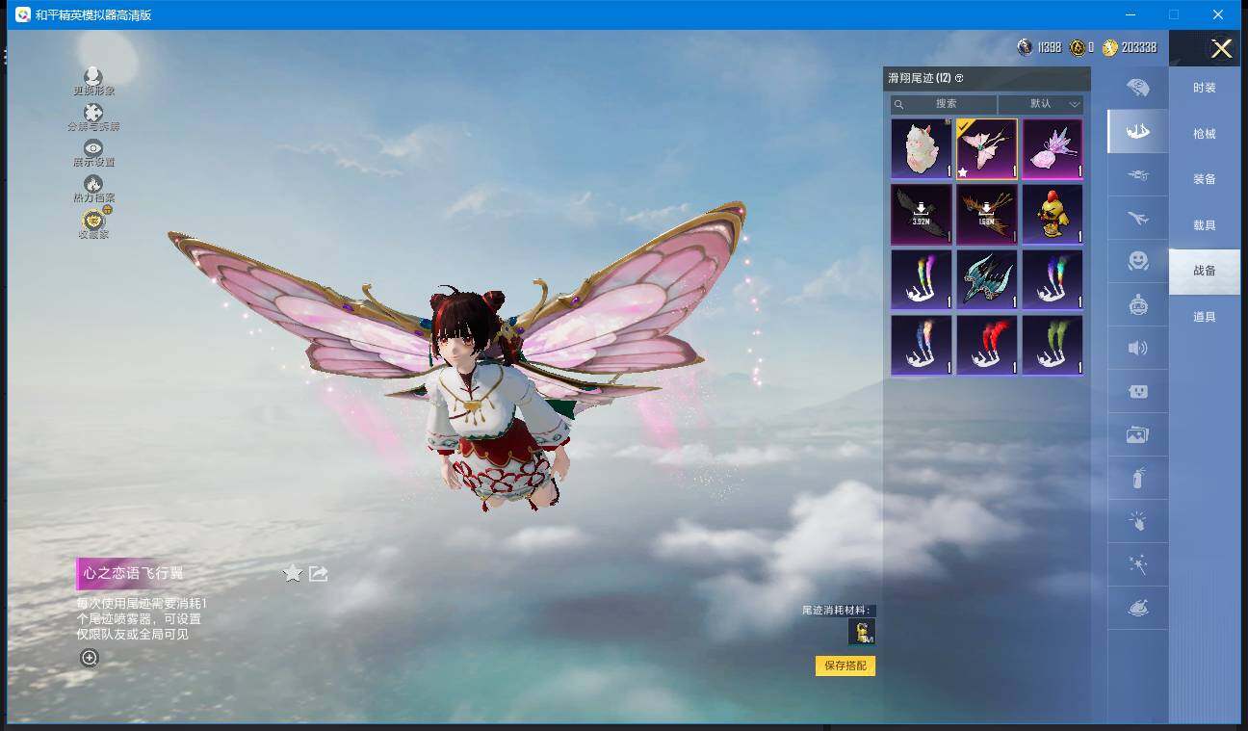
Task: Switch to the 载具 tab
Action: tap(1205, 225)
